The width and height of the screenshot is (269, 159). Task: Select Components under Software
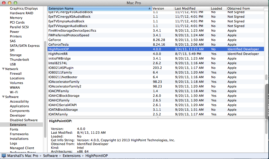(20, 111)
